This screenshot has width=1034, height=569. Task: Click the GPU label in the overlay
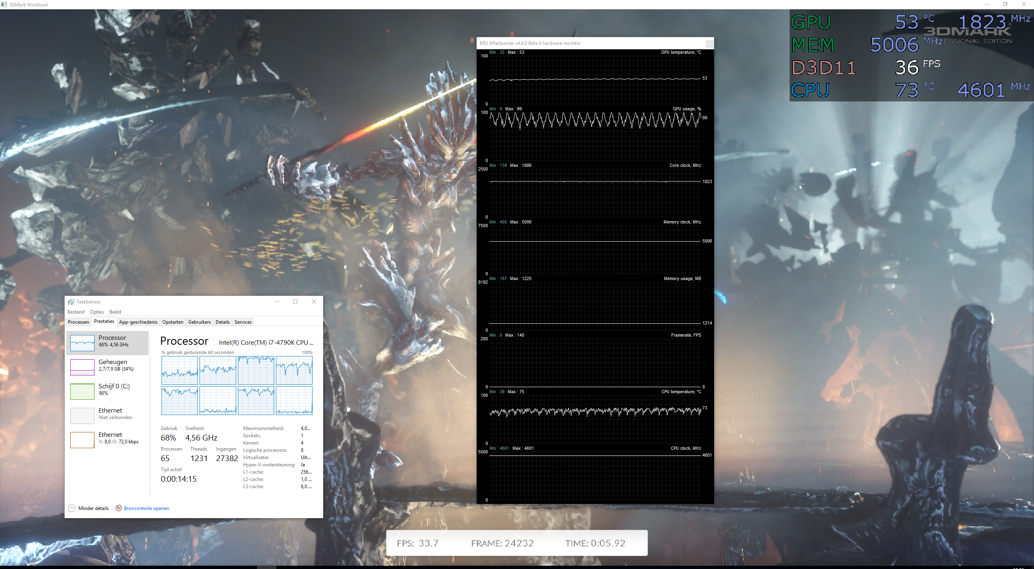(x=811, y=22)
